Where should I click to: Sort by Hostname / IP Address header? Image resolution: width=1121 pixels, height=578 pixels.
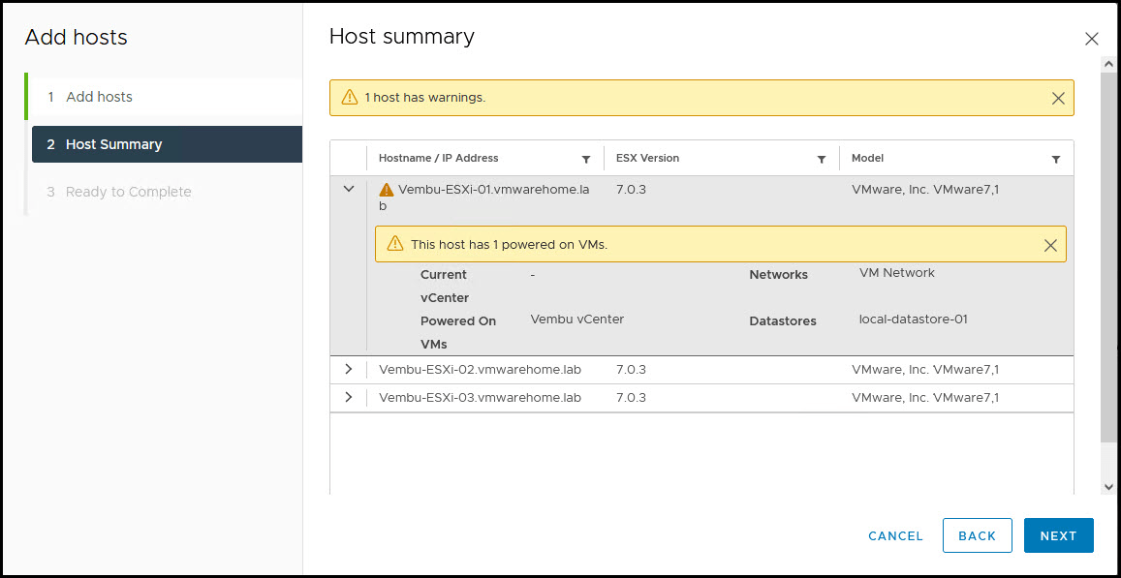[438, 158]
